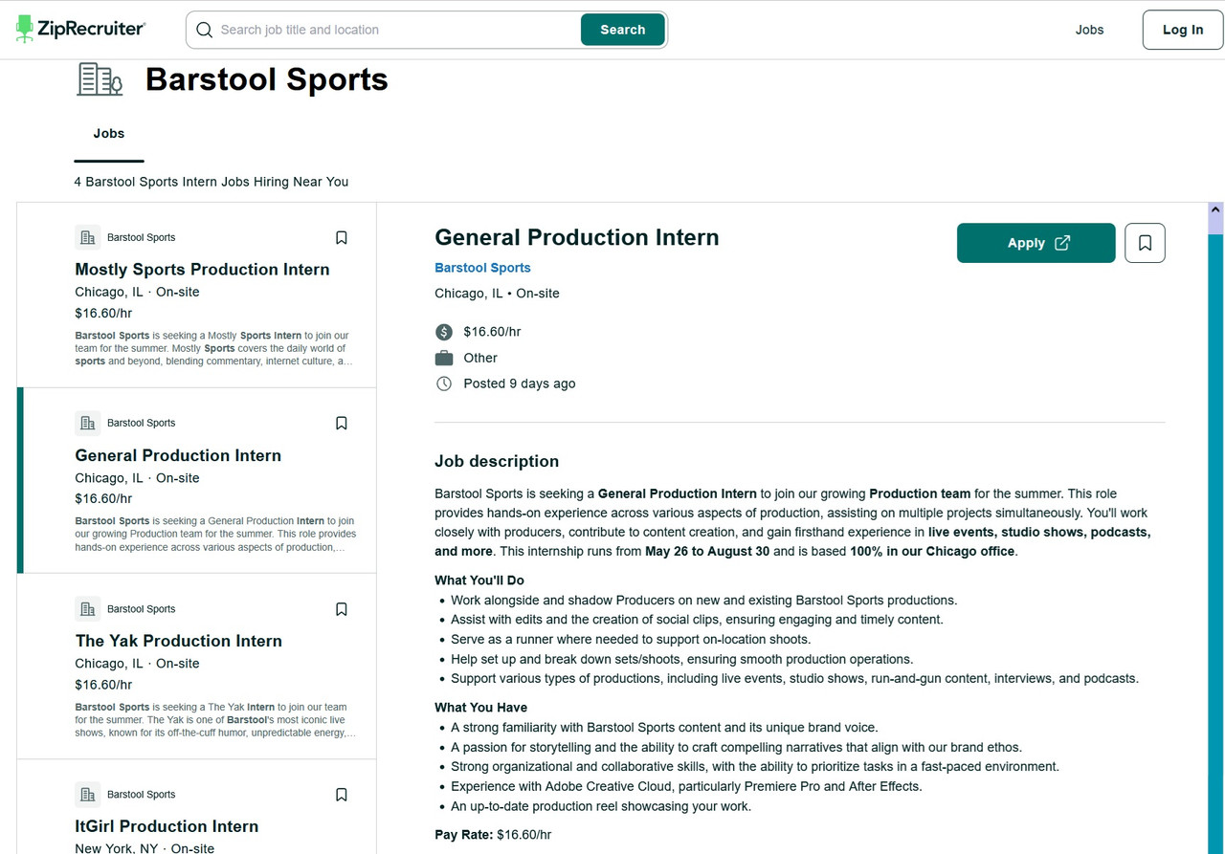Click the clock posted-date icon
The width and height of the screenshot is (1225, 854).
[x=444, y=383]
